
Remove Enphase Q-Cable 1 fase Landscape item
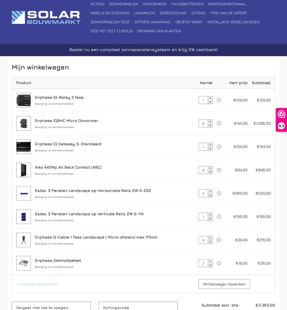(x=219, y=240)
